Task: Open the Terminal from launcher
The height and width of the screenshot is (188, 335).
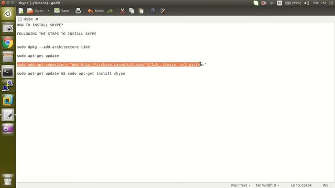Action: [x=8, y=72]
